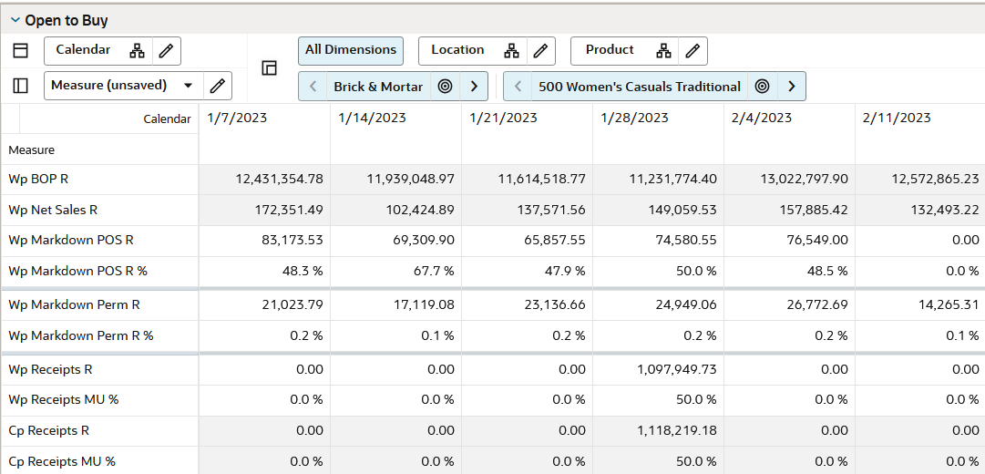Click the Brick & Mortar target icon
This screenshot has width=985, height=474.
445,87
